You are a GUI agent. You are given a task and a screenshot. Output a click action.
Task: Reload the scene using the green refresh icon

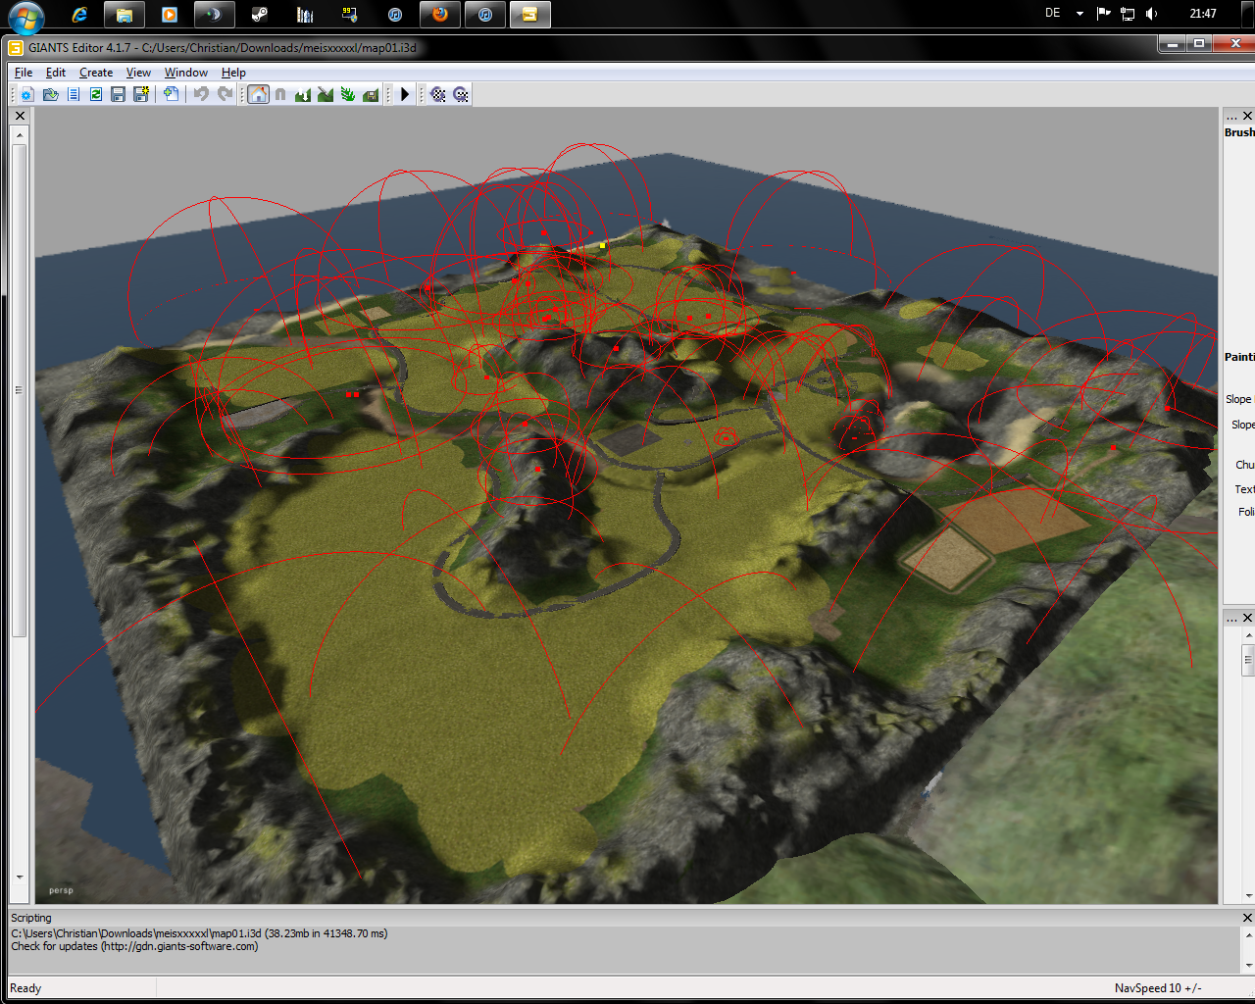96,94
